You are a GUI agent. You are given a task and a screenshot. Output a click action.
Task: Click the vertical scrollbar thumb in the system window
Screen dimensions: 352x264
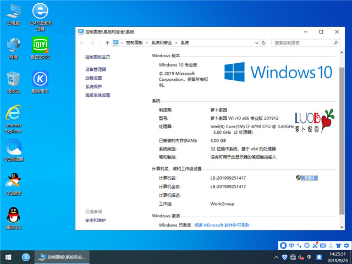(342, 141)
